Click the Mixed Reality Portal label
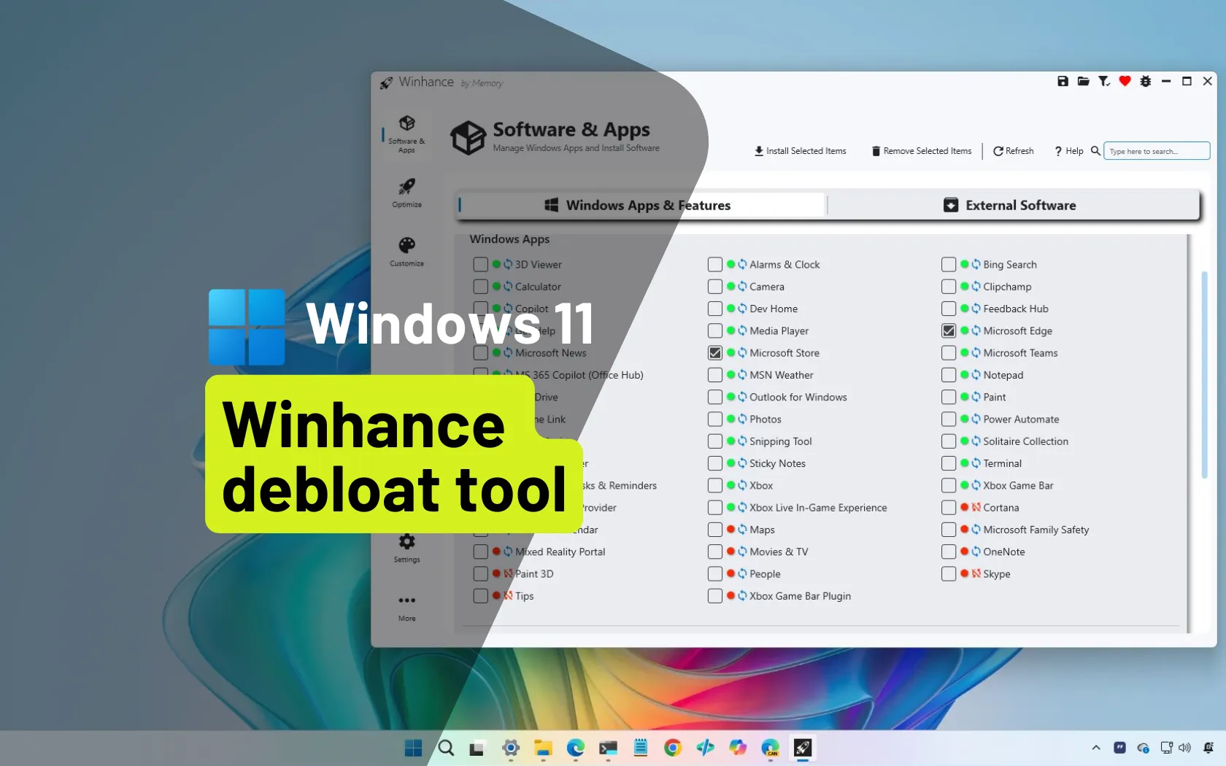1226x766 pixels. pos(560,552)
